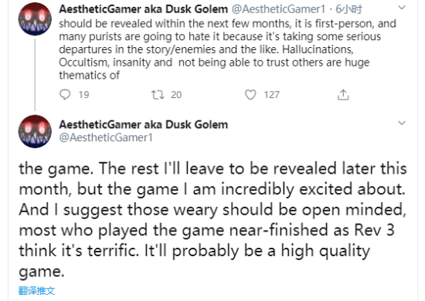Click @AestheticGamer1 handle below second name
Viewport: 425px width, 301px height.
(x=106, y=137)
